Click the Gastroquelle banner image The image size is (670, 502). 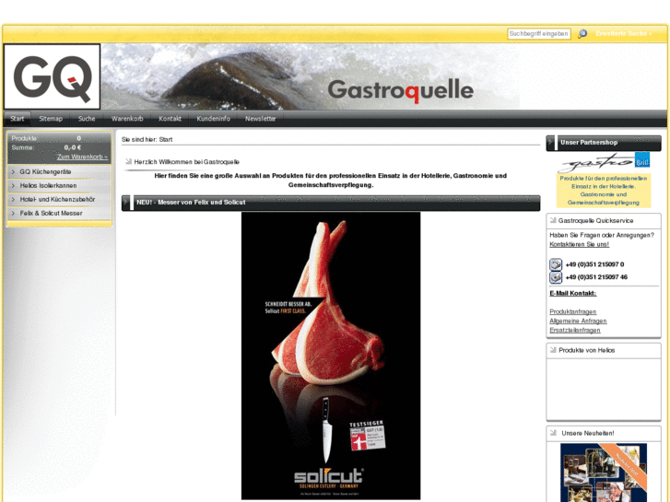point(311,76)
